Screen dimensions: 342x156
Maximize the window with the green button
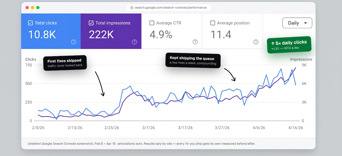click(x=38, y=7)
